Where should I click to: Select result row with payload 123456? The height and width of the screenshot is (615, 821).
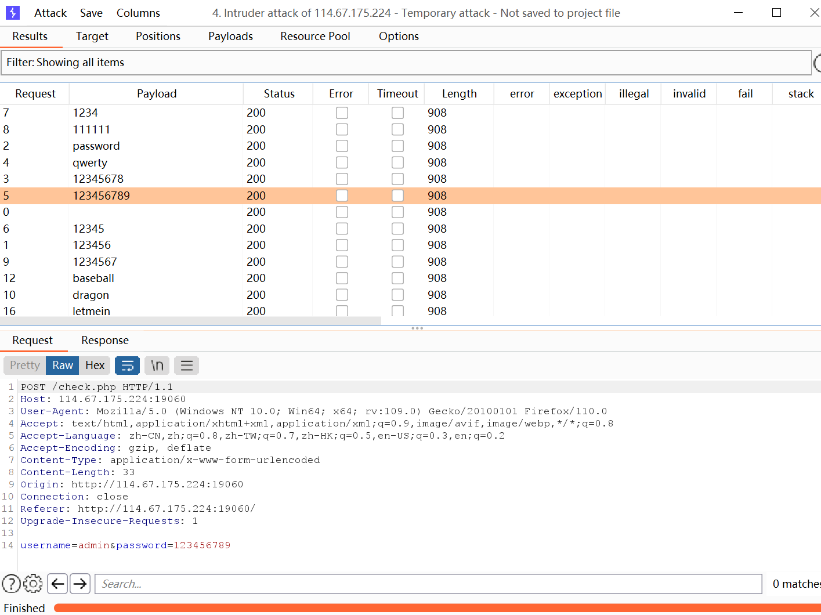410,245
